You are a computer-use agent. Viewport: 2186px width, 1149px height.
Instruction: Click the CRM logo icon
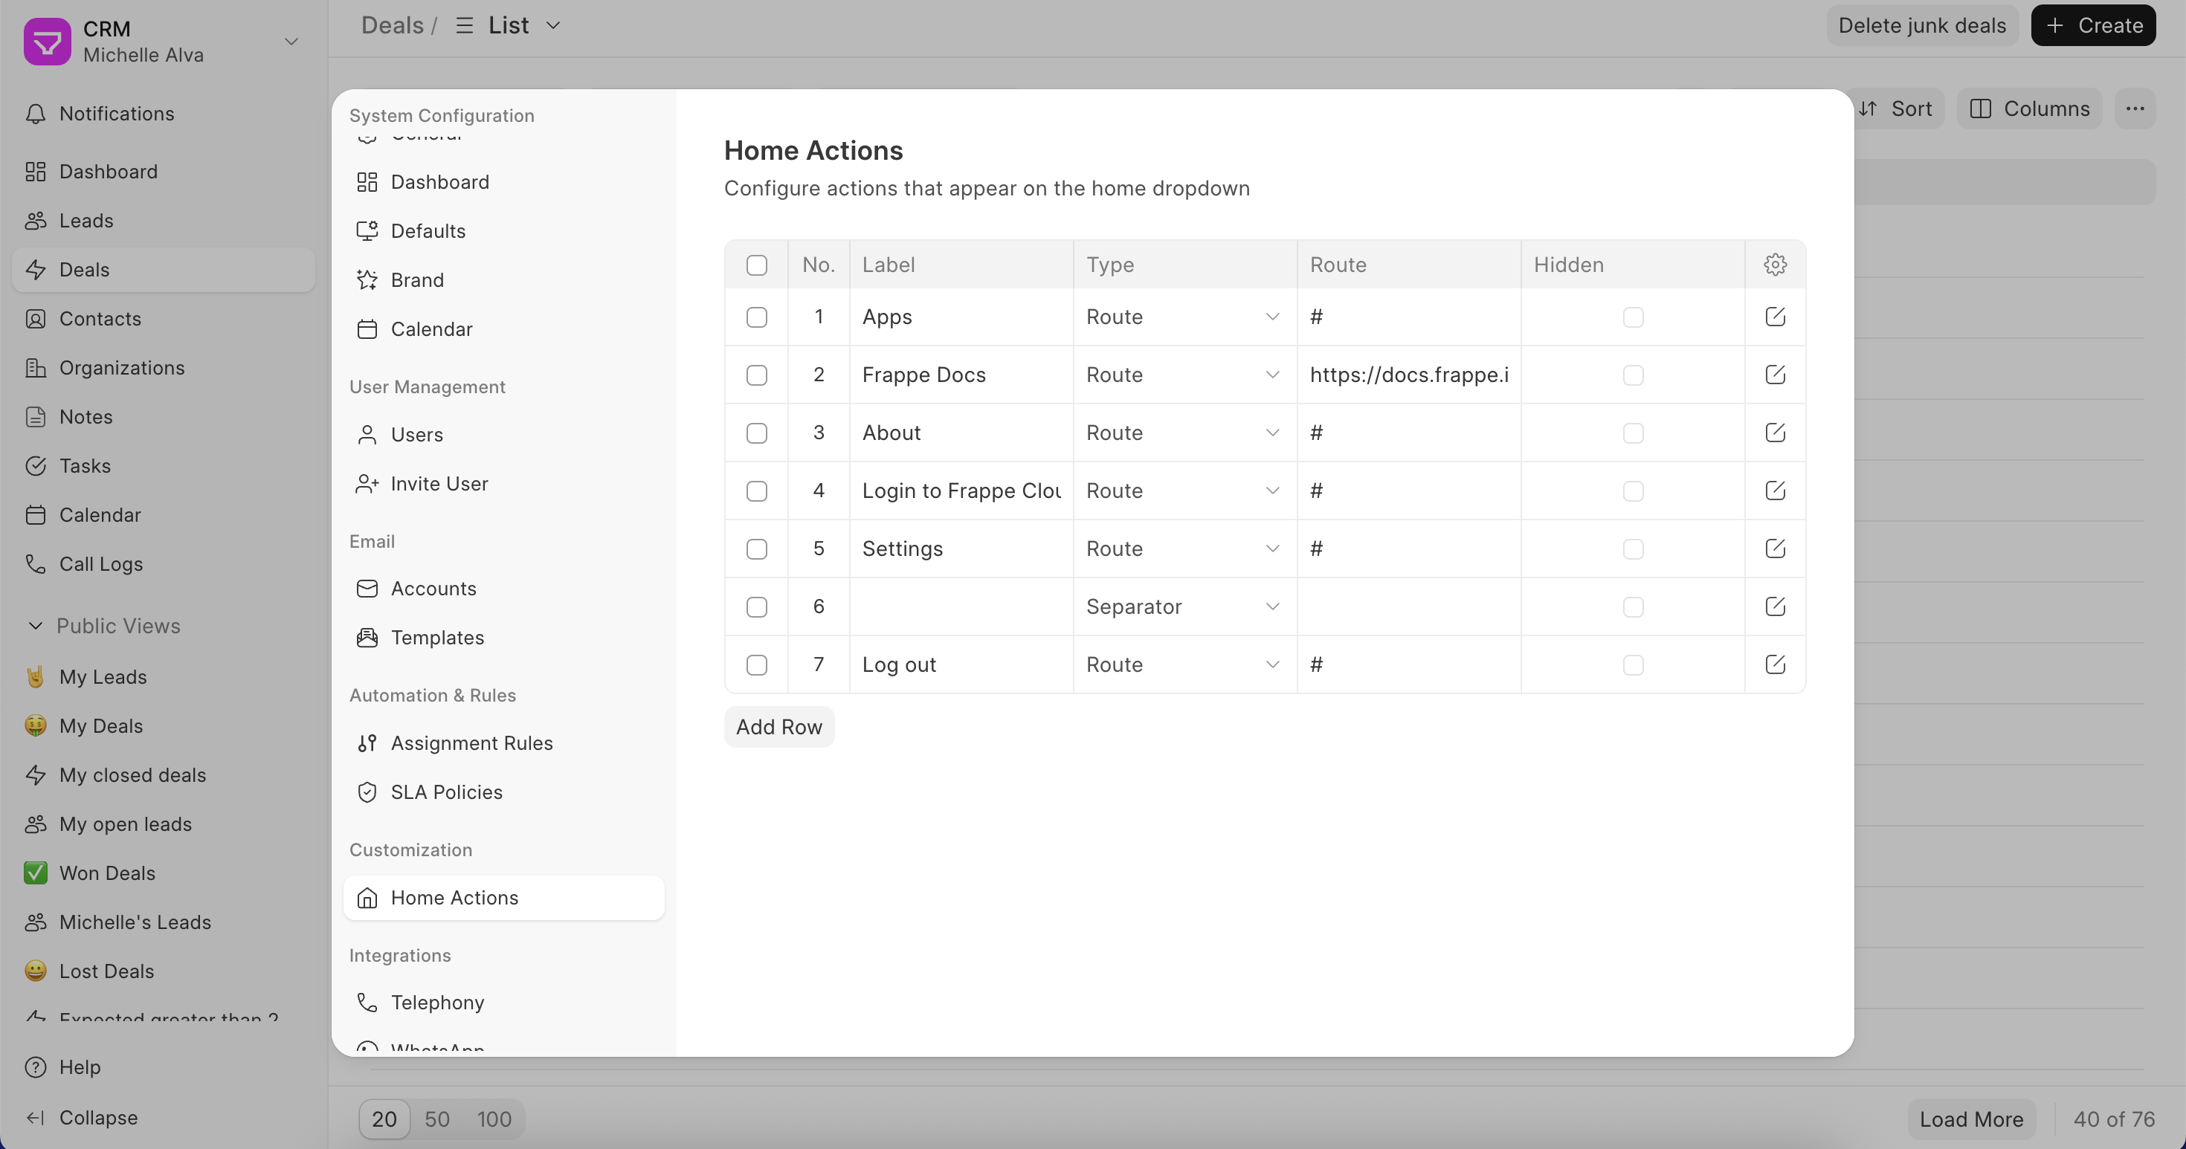pos(47,42)
